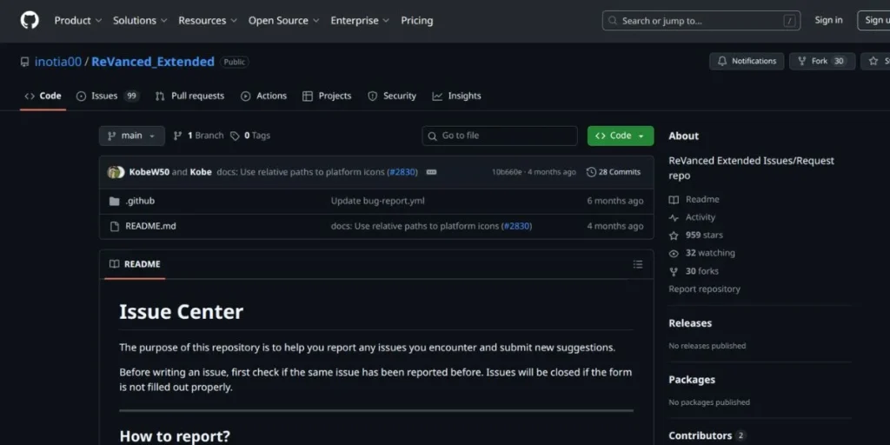
Task: Click the magnifier icon in Go to file
Action: tap(433, 136)
